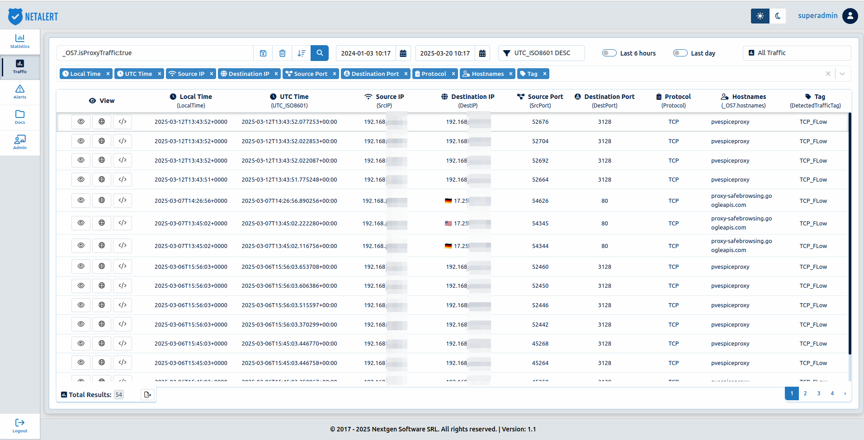Screen dimensions: 864x440
Task: Open the UTC_ISO8601 DESC sort dropdown
Action: click(542, 53)
